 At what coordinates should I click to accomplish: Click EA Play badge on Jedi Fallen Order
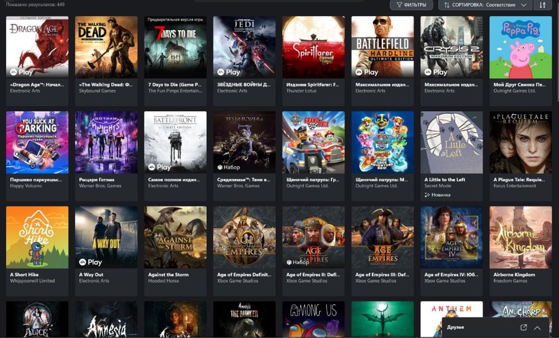(229, 72)
